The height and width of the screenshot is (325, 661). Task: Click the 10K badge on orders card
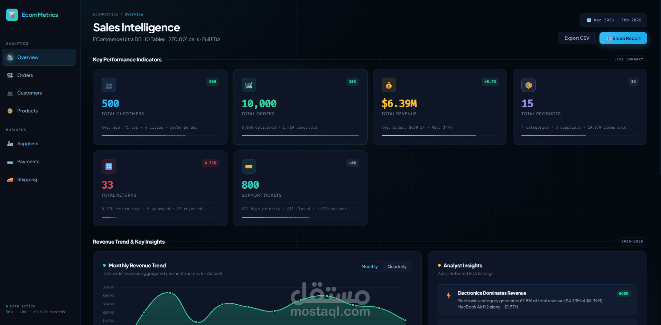tap(353, 82)
